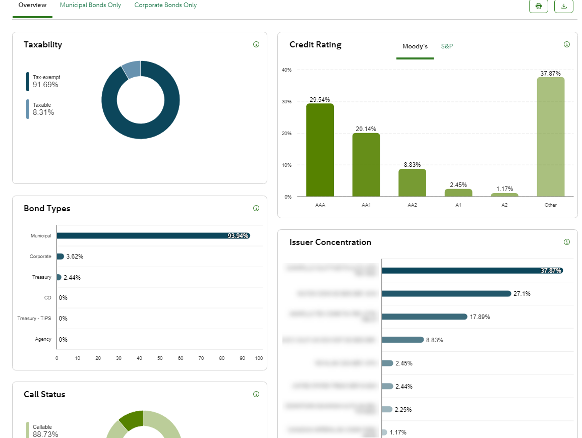Image resolution: width=582 pixels, height=438 pixels.
Task: Switch to Municipal Bonds Only tab
Action: [x=90, y=5]
